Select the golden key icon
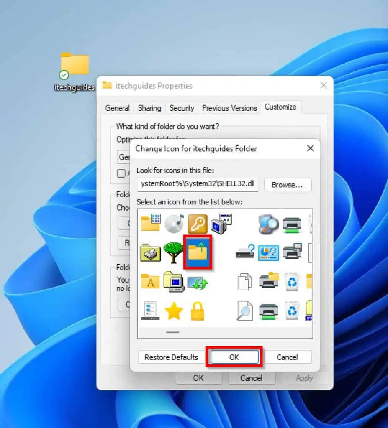The image size is (388, 428). (198, 224)
